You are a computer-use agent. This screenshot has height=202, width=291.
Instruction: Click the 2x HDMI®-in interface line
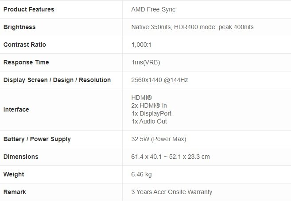tap(149, 105)
